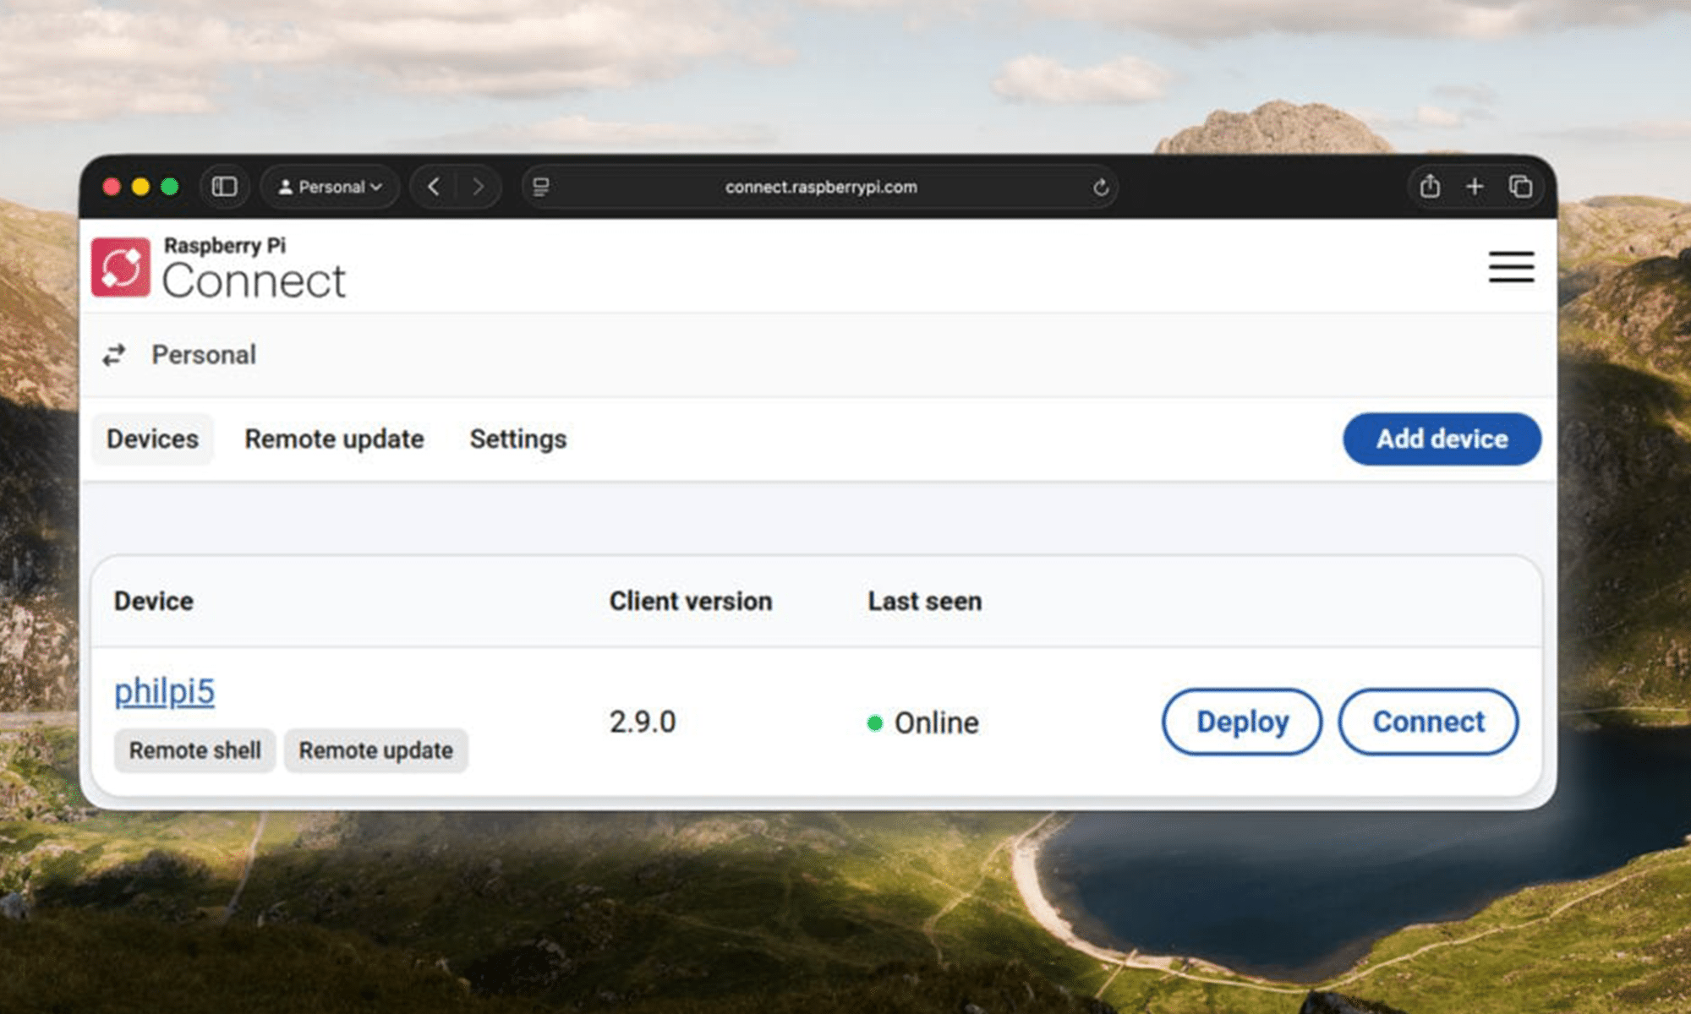This screenshot has width=1691, height=1014.
Task: Switch to the Remote update tab
Action: pos(335,439)
